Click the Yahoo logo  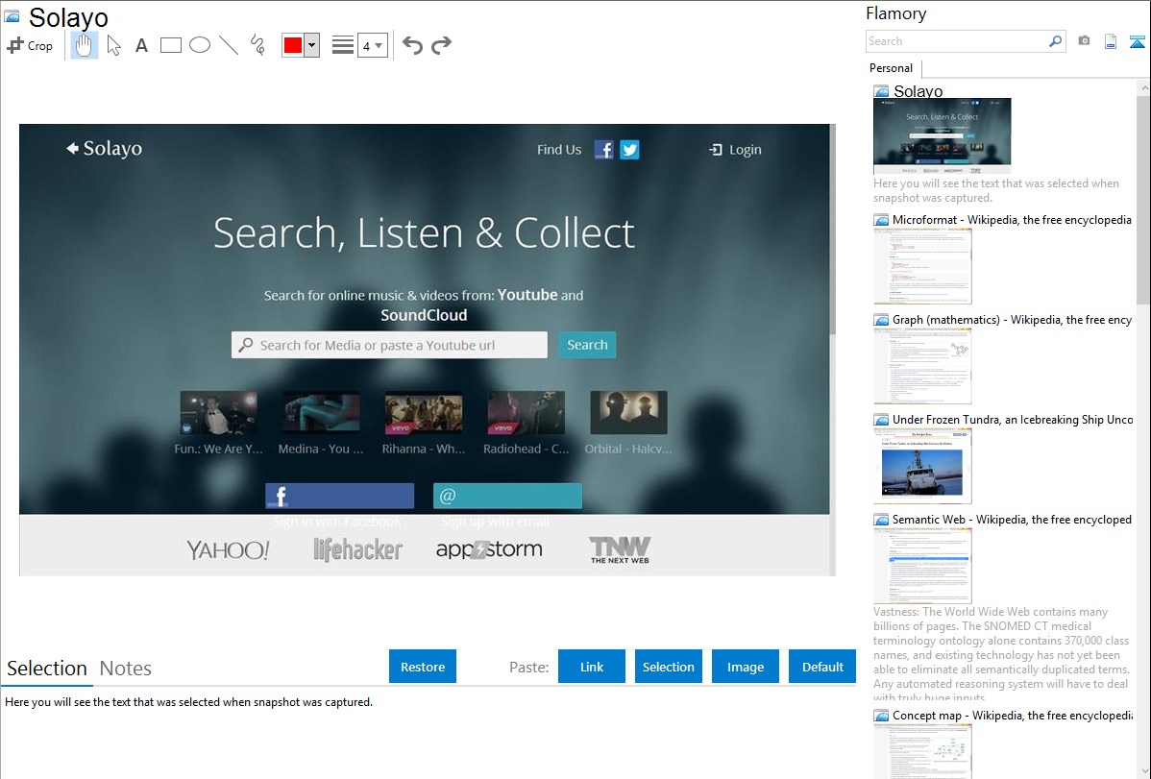click(228, 550)
